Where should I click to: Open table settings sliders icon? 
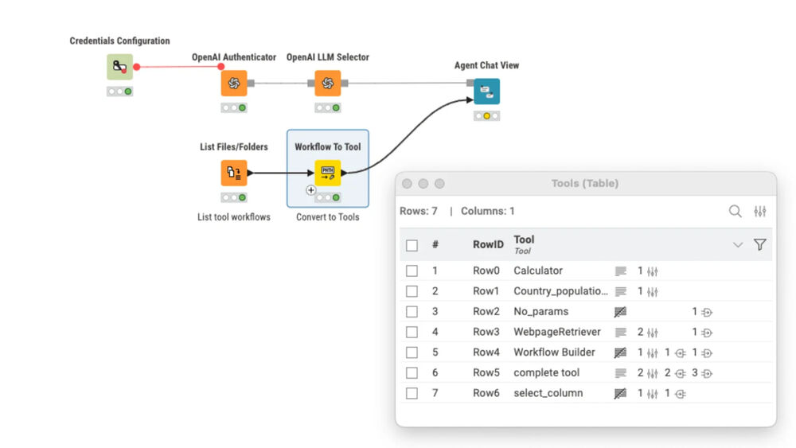click(x=760, y=211)
